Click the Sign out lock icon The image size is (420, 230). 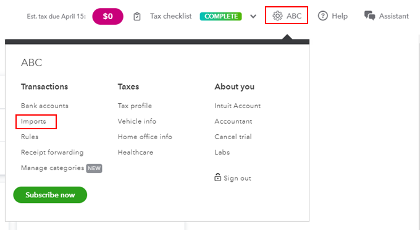point(218,177)
